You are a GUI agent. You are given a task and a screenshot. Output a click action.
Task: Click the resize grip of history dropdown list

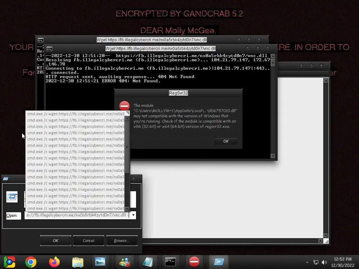point(128,113)
